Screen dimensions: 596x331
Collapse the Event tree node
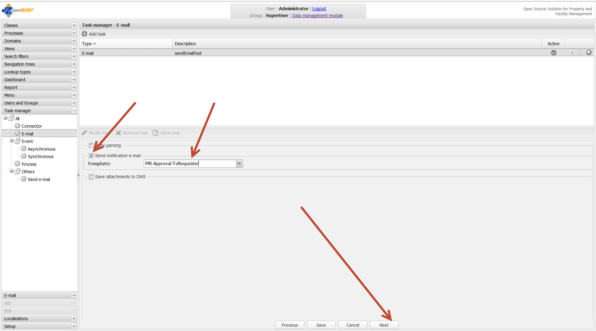[11, 141]
